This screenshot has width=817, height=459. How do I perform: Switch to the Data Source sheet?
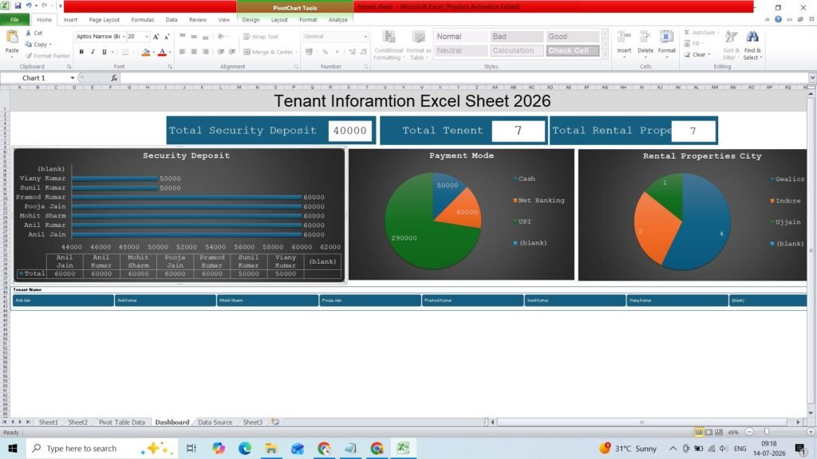[x=215, y=422]
